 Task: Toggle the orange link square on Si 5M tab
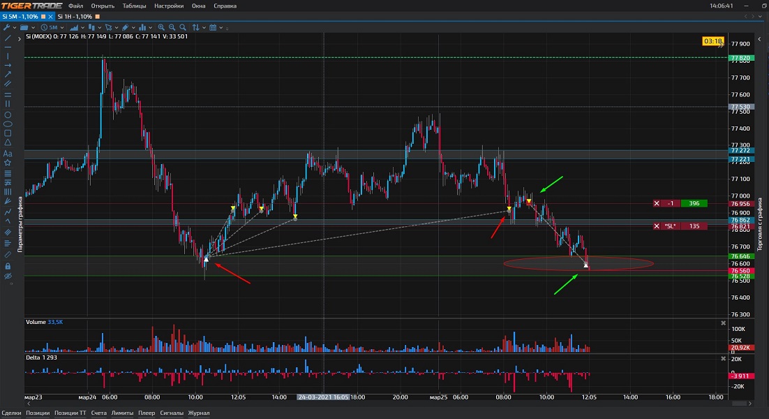43,17
